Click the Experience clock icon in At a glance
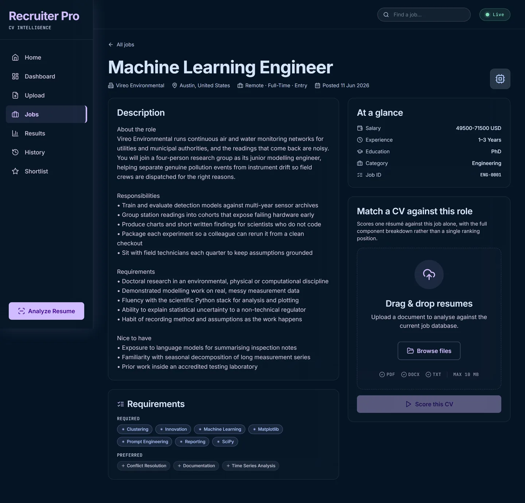The image size is (525, 503). pos(360,140)
